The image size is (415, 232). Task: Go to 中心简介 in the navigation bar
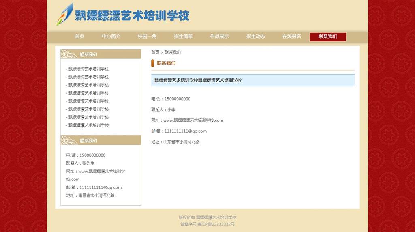click(x=111, y=37)
